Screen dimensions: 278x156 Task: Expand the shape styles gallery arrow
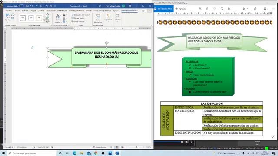[x=44, y=21]
